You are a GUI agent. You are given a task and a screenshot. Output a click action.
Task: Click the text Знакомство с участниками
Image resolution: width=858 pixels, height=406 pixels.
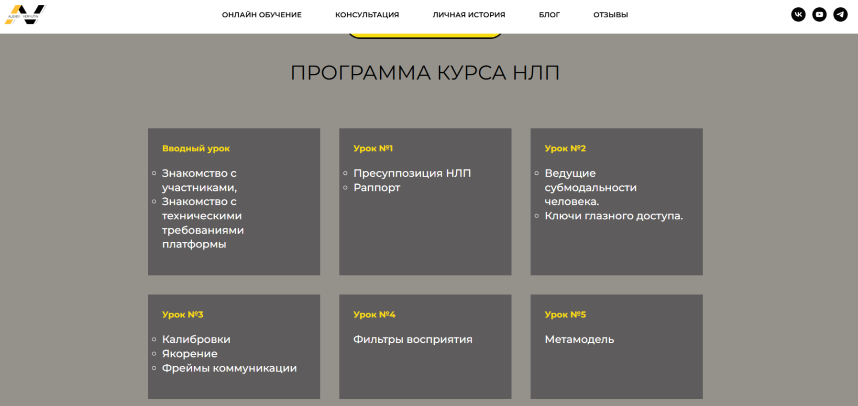[199, 180]
